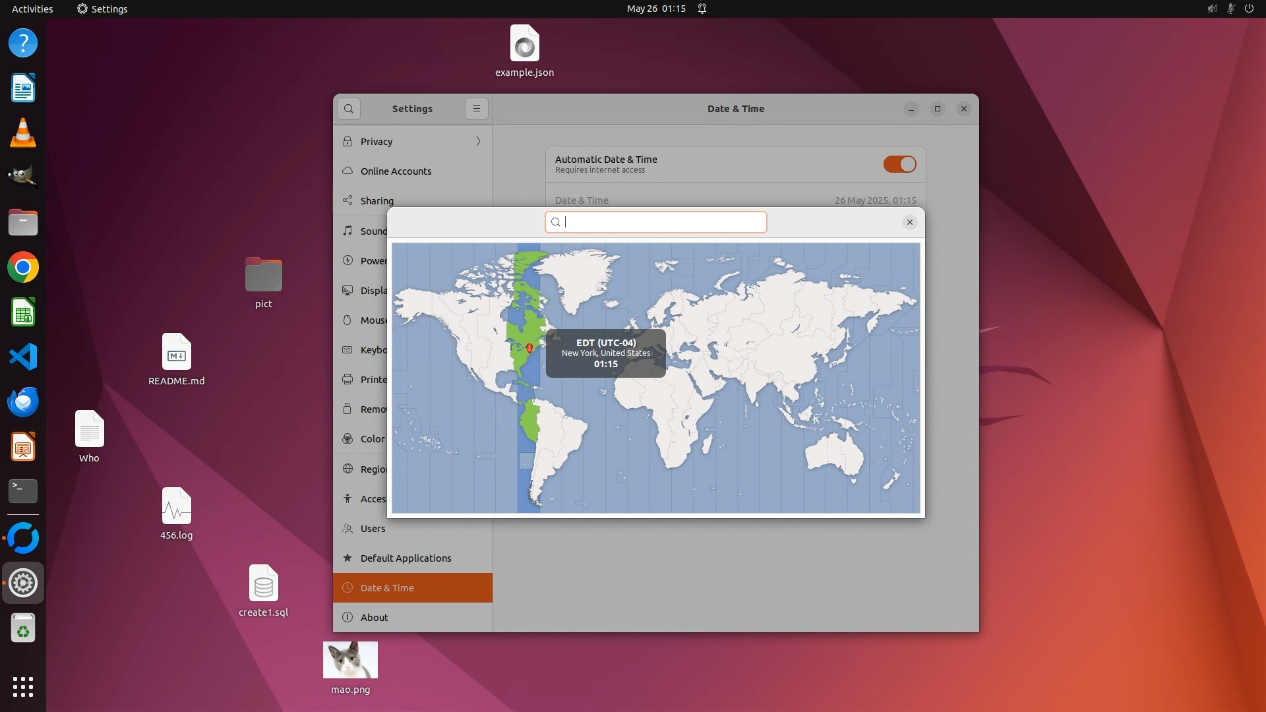Open the clock and calendar dropdown
This screenshot has width=1266, height=712.
click(656, 9)
